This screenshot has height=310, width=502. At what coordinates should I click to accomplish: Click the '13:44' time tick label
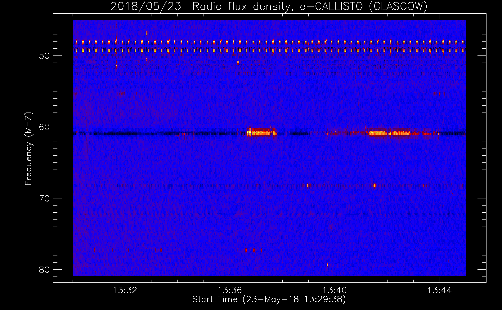440,290
